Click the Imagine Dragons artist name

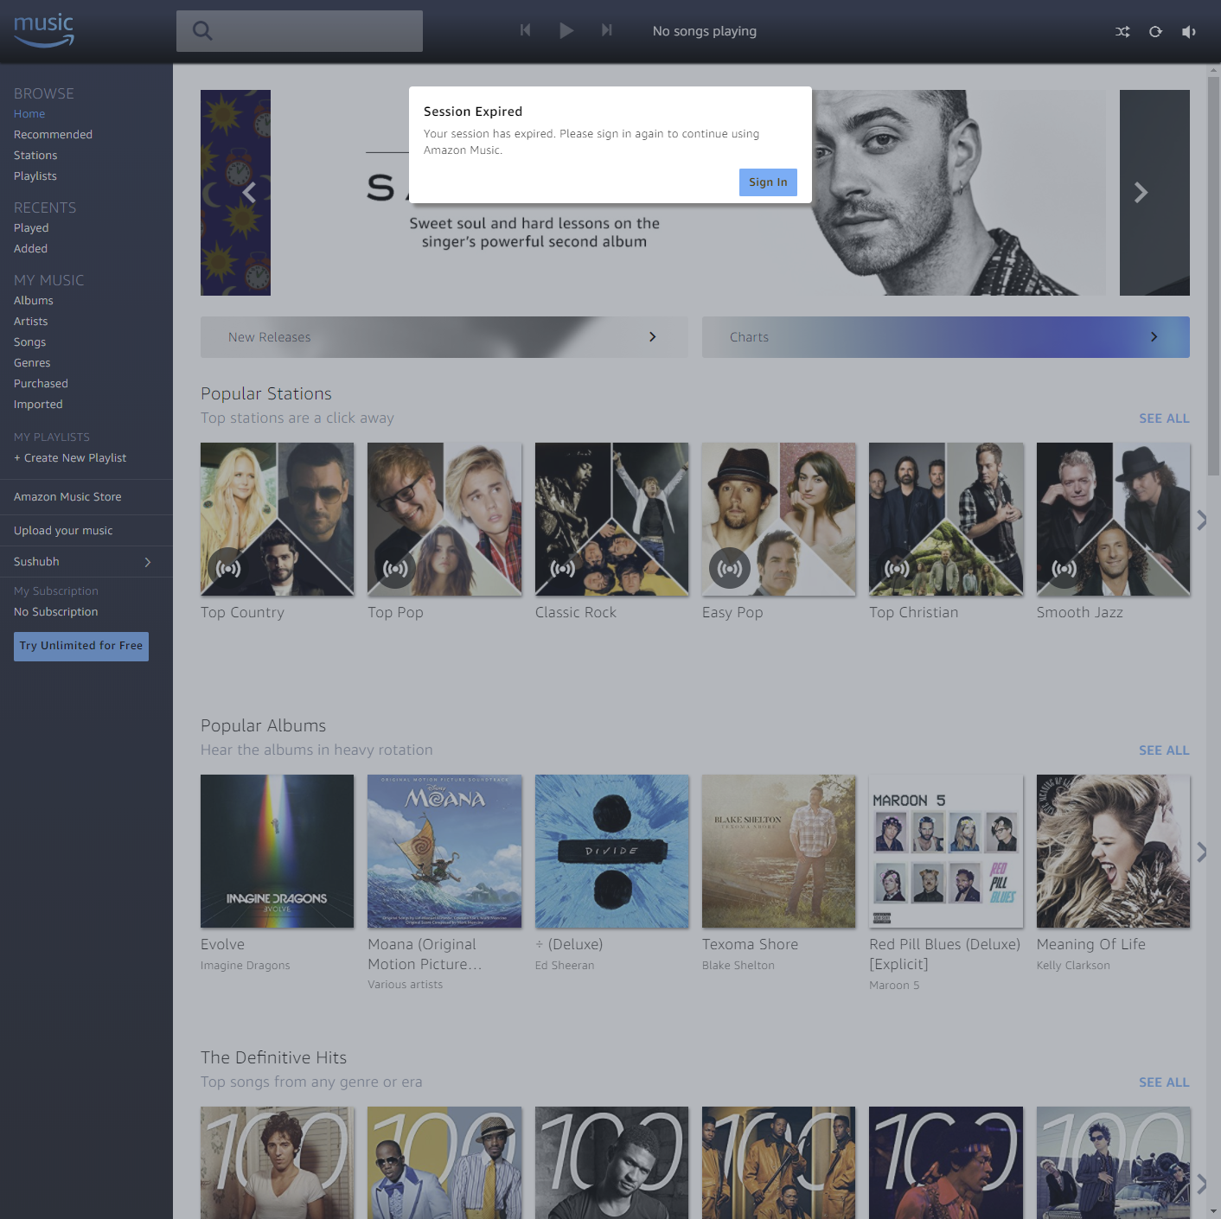point(246,966)
